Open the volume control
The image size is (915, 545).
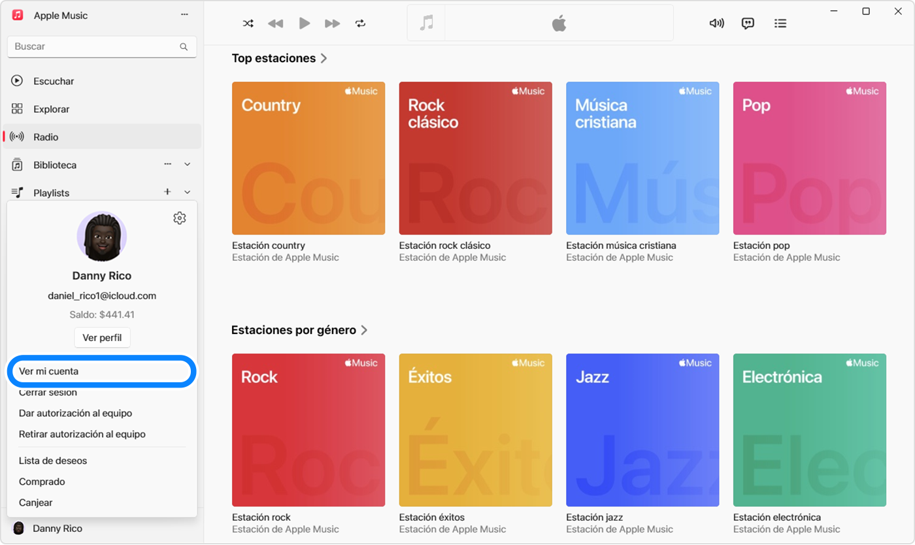click(717, 24)
